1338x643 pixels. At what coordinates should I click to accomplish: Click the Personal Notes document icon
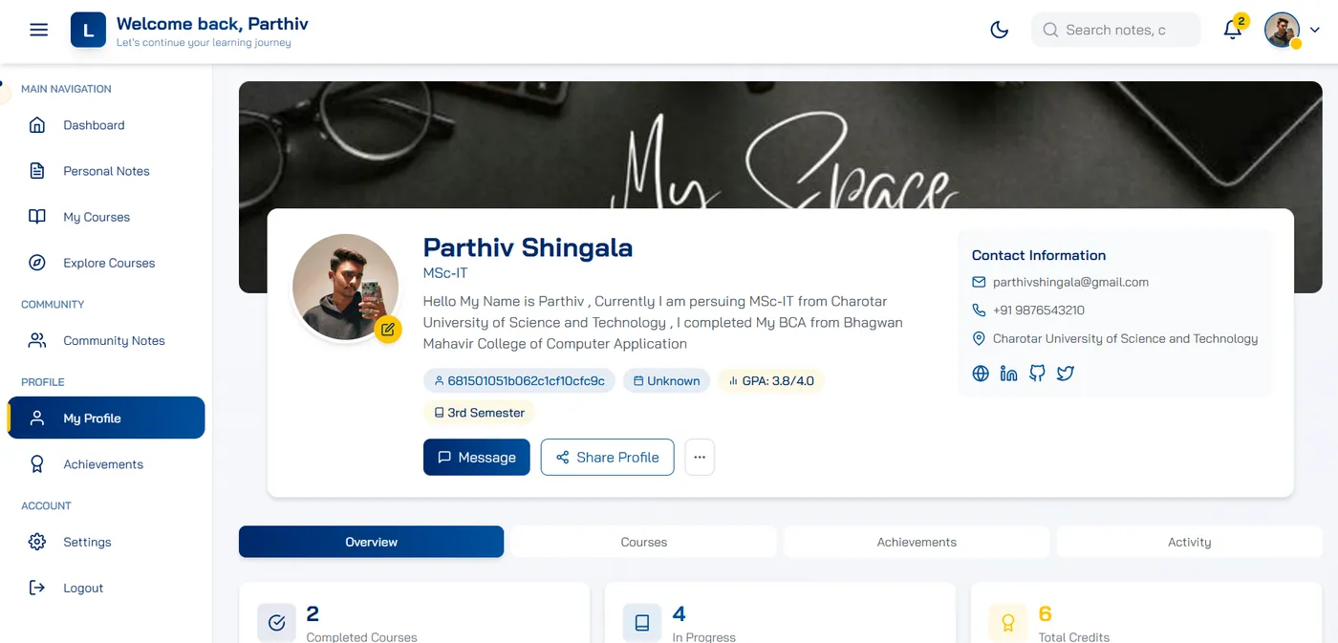(x=37, y=171)
